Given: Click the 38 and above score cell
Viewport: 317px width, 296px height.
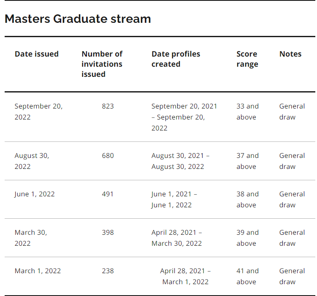Looking at the screenshot, I should click(x=247, y=199).
